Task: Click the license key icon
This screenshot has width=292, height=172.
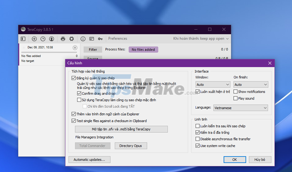Action: (100, 39)
